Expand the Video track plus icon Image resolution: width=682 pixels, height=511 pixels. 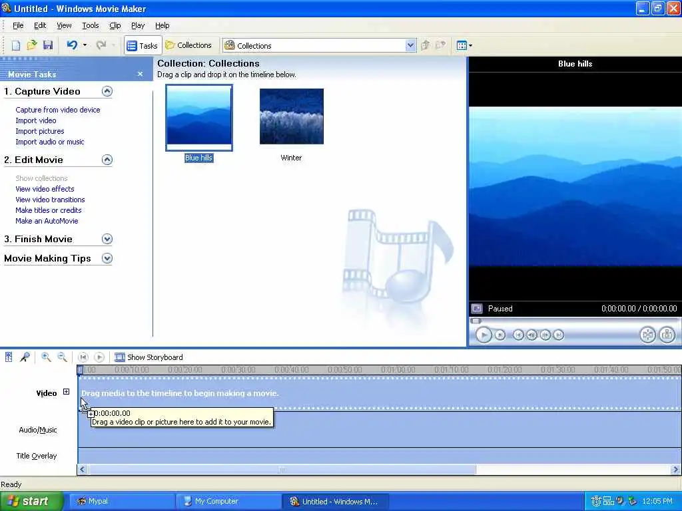[66, 392]
